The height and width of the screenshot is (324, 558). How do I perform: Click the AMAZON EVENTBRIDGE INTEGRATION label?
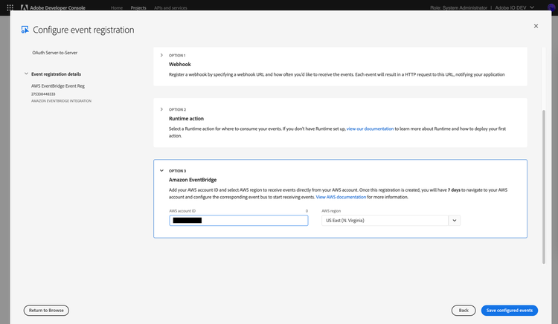[61, 101]
